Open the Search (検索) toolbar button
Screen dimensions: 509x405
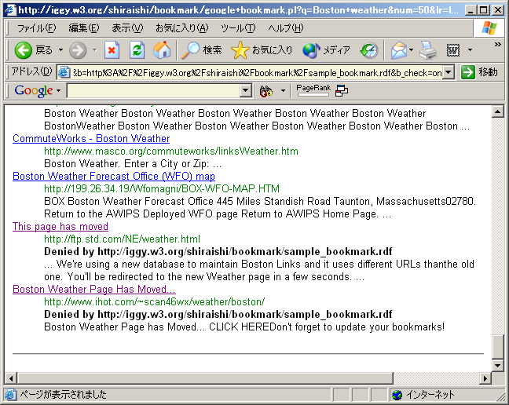pyautogui.click(x=202, y=50)
